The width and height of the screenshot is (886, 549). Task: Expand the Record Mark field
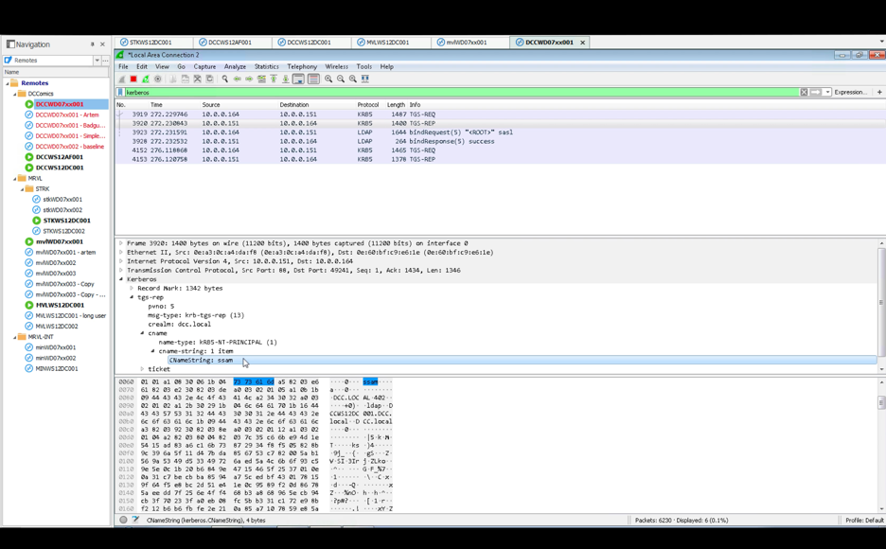click(x=132, y=288)
